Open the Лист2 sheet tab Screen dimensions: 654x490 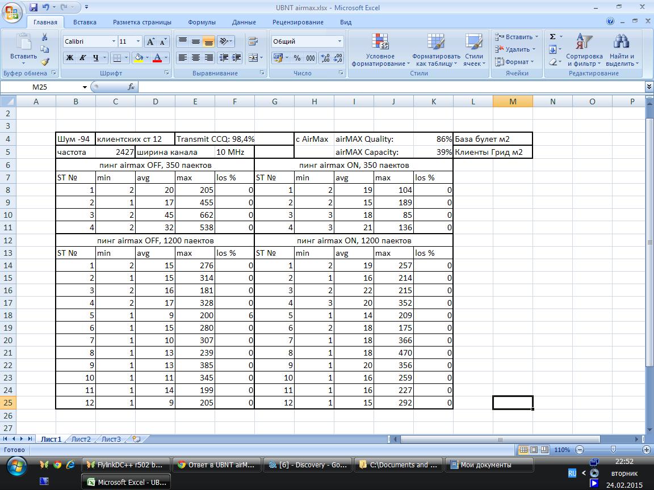81,439
